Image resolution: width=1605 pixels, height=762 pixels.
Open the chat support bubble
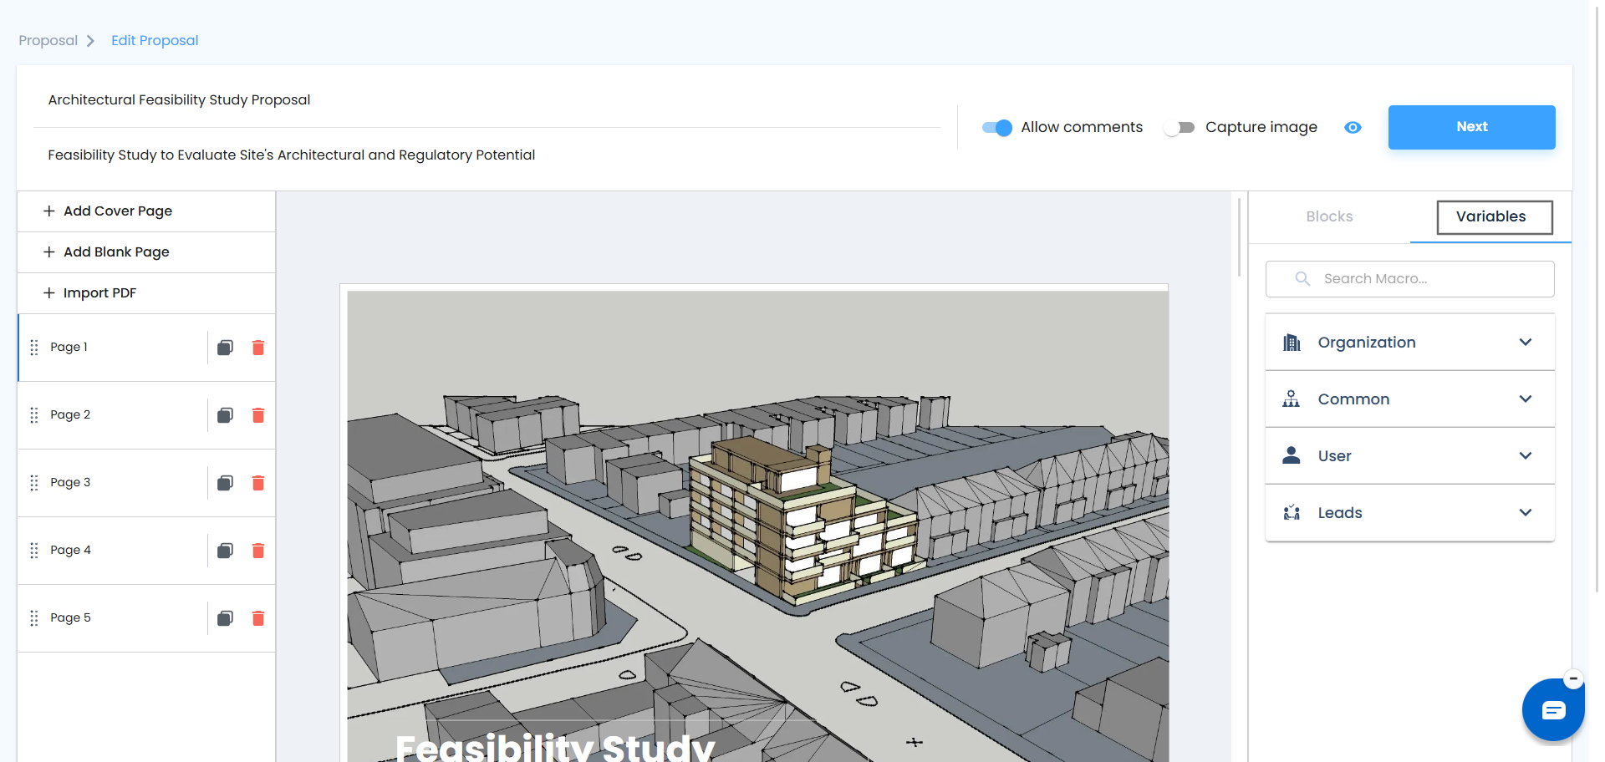[1553, 710]
